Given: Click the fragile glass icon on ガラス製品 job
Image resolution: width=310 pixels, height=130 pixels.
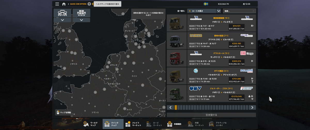Looking at the screenshot, I should tap(252, 82).
